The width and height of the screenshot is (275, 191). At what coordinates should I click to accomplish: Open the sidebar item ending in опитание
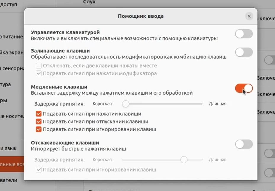pyautogui.click(x=12, y=37)
